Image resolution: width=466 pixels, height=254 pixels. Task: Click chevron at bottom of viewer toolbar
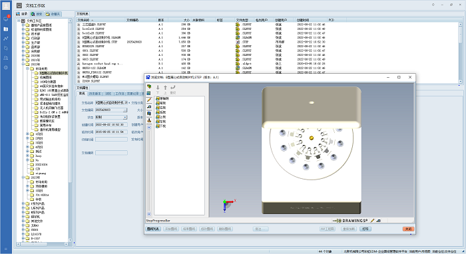tap(149, 214)
